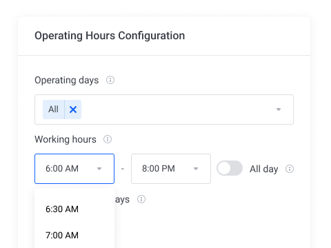Click the Operating days label
331x248 pixels.
[x=67, y=81]
